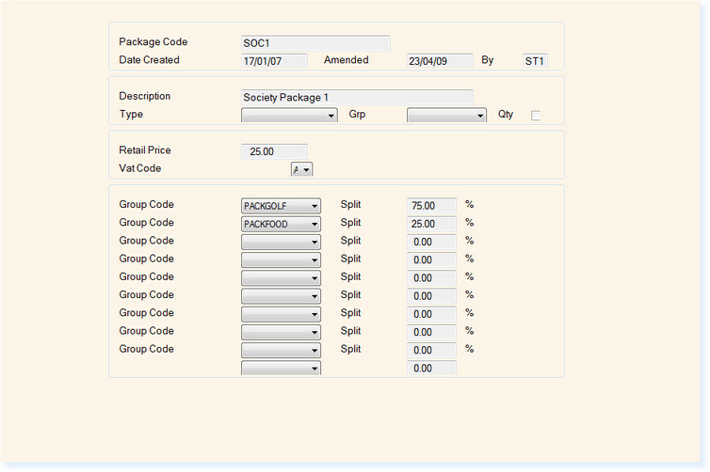Click the Package Code field SOC1
Screen dimensions: 710x472
315,43
